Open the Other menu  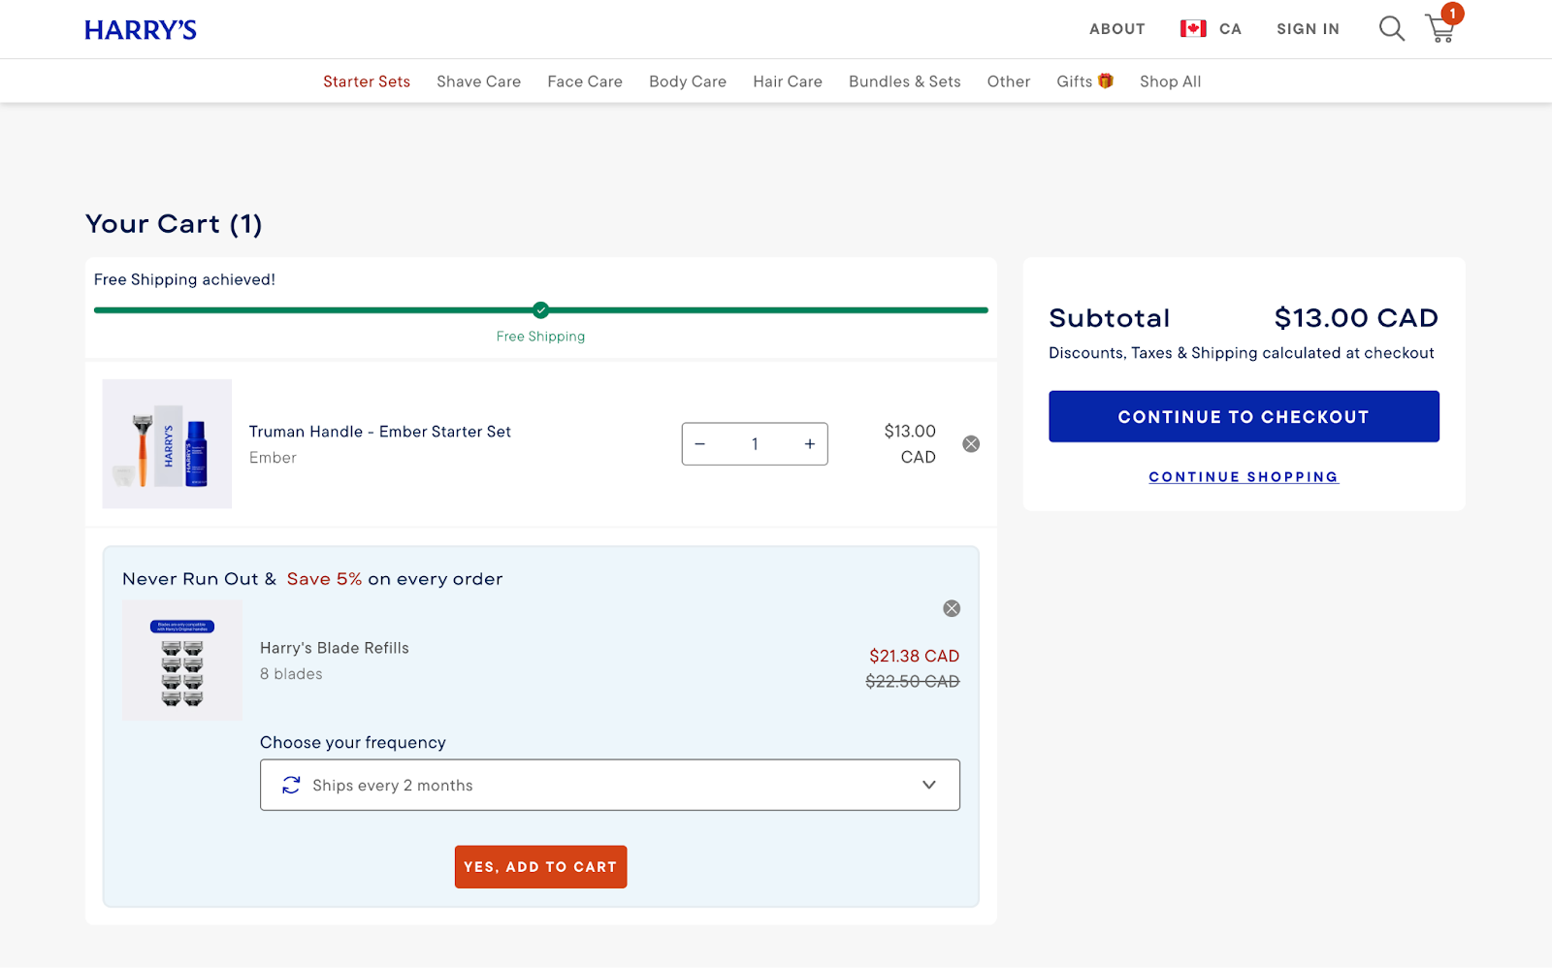(1009, 81)
